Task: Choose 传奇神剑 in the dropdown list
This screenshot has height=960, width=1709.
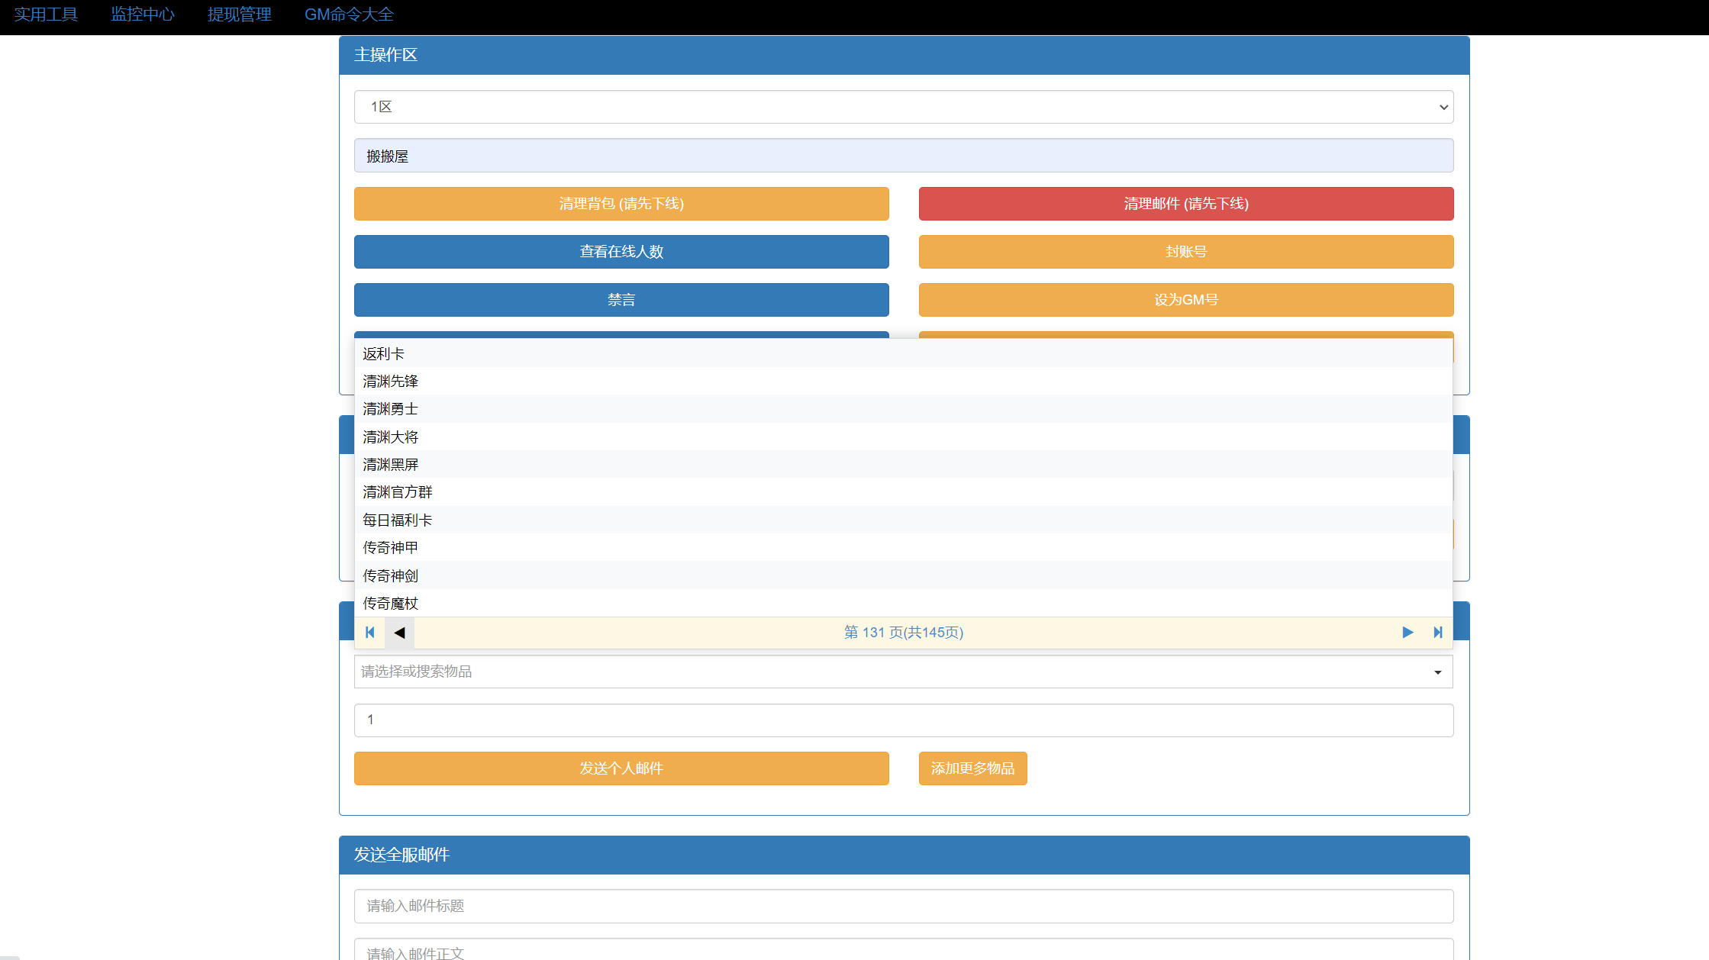Action: click(390, 575)
